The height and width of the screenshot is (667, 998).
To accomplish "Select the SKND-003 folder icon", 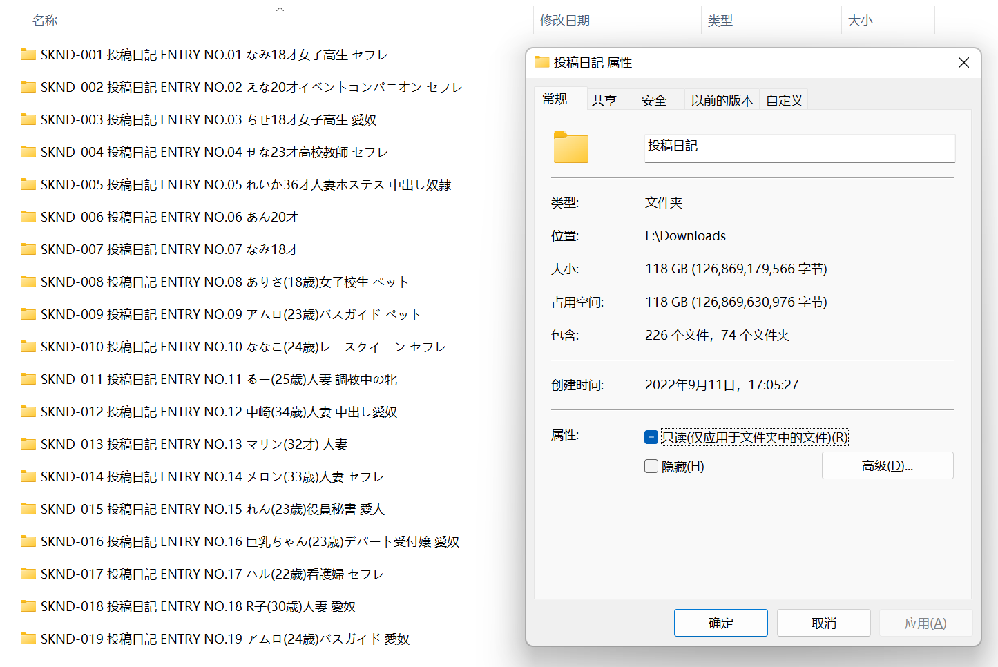I will [x=28, y=119].
